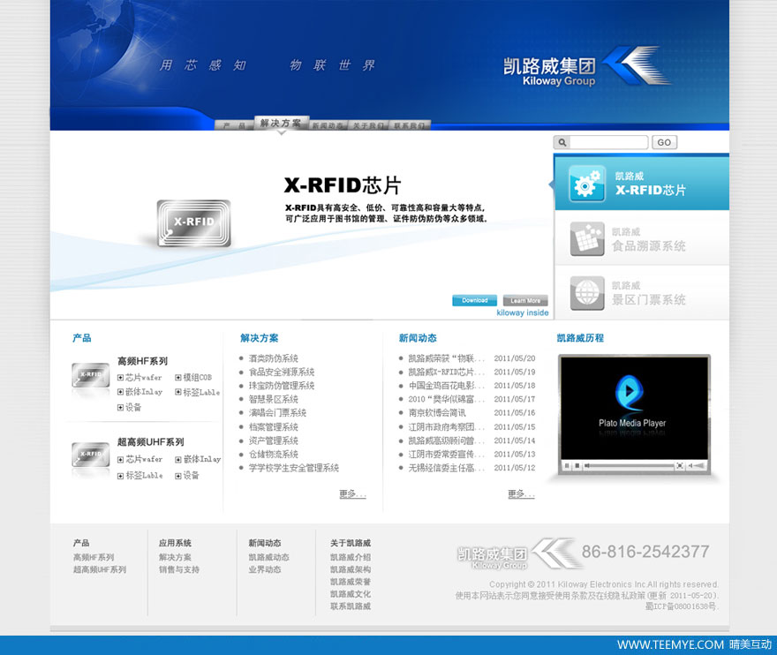777x655 pixels.
Task: Open the 资产管理系统 solution link
Action: tap(274, 440)
